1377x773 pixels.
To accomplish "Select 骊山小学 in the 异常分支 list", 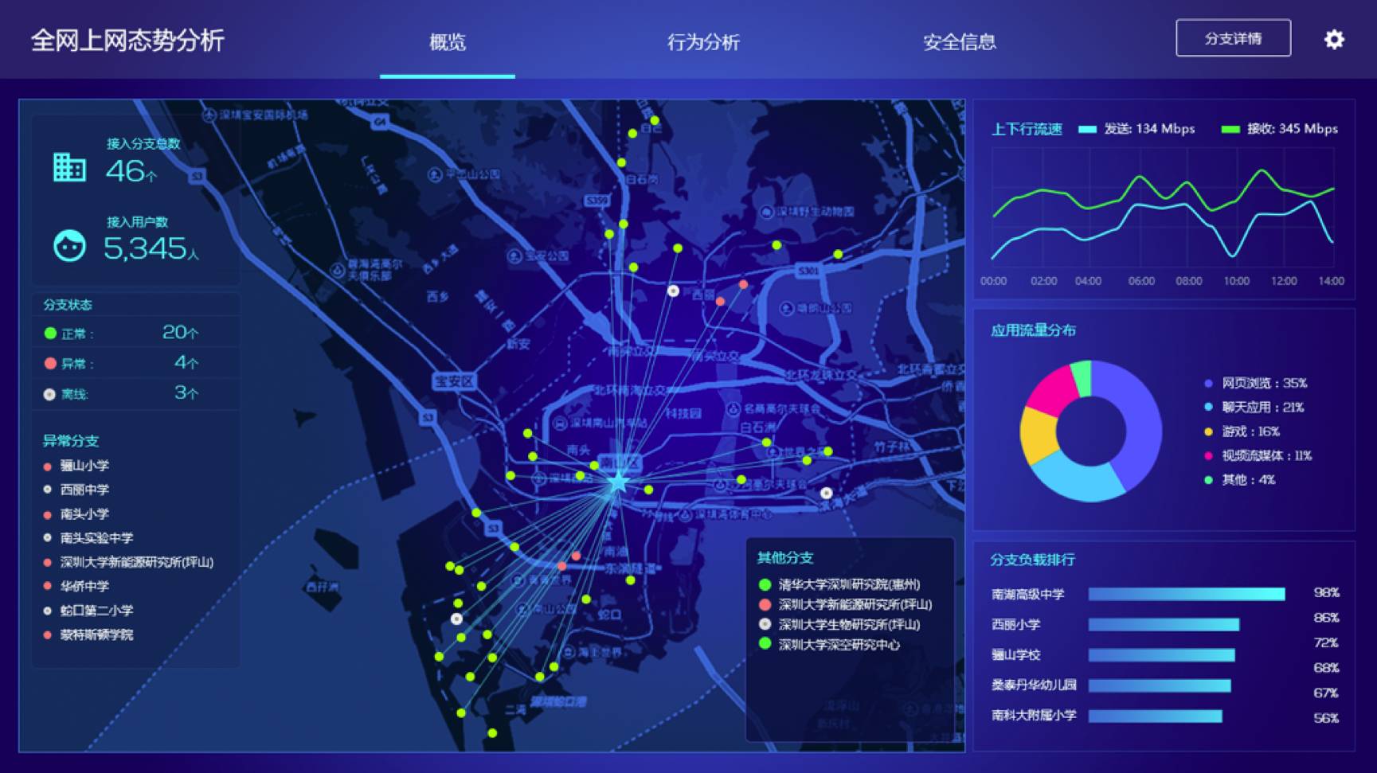I will click(x=84, y=466).
